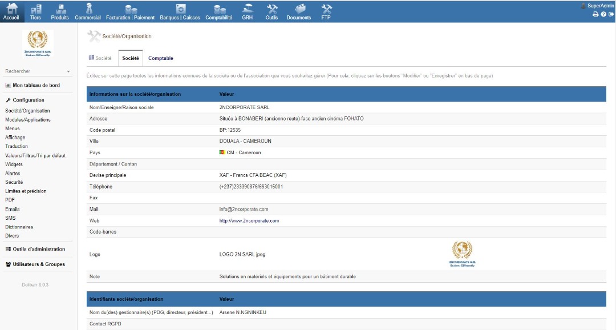Viewport: 616px width, 330px height.
Task: Open the Comptabilité module
Action: (218, 10)
